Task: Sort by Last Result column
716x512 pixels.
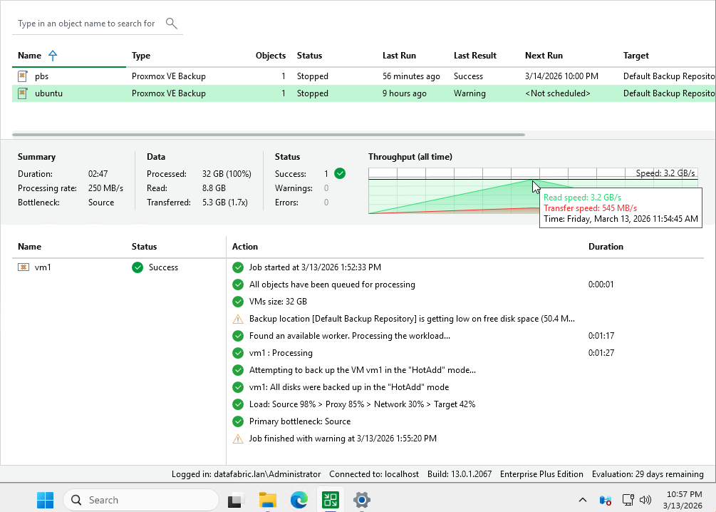Action: point(475,56)
